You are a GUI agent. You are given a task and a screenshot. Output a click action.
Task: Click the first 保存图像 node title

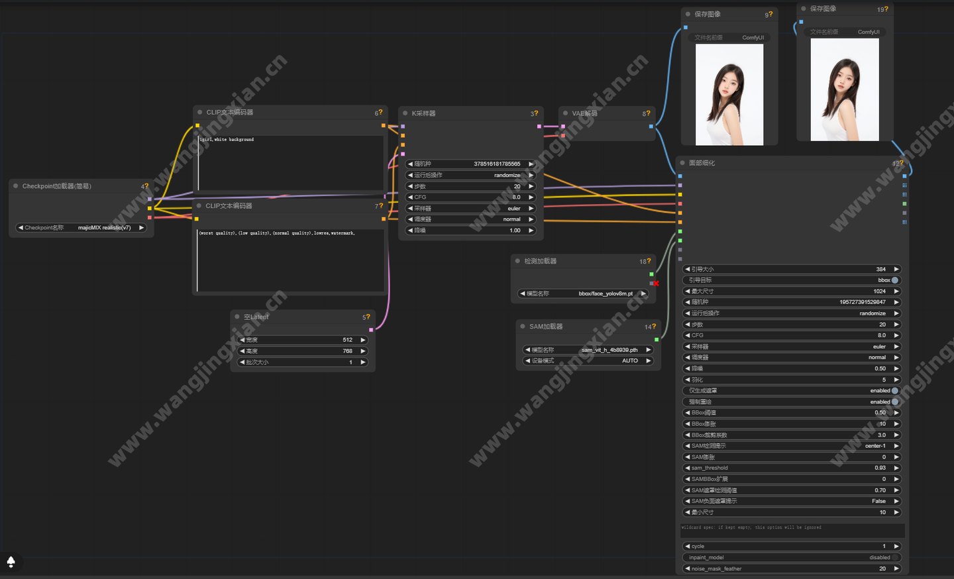(708, 15)
